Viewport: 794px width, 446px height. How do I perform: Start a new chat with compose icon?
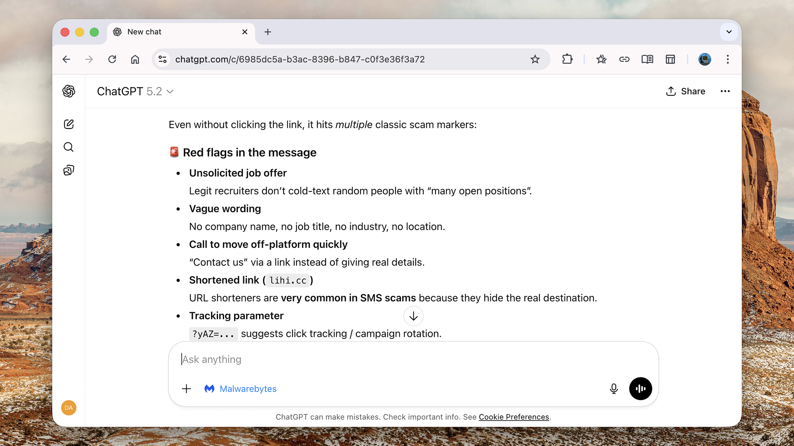pos(69,124)
